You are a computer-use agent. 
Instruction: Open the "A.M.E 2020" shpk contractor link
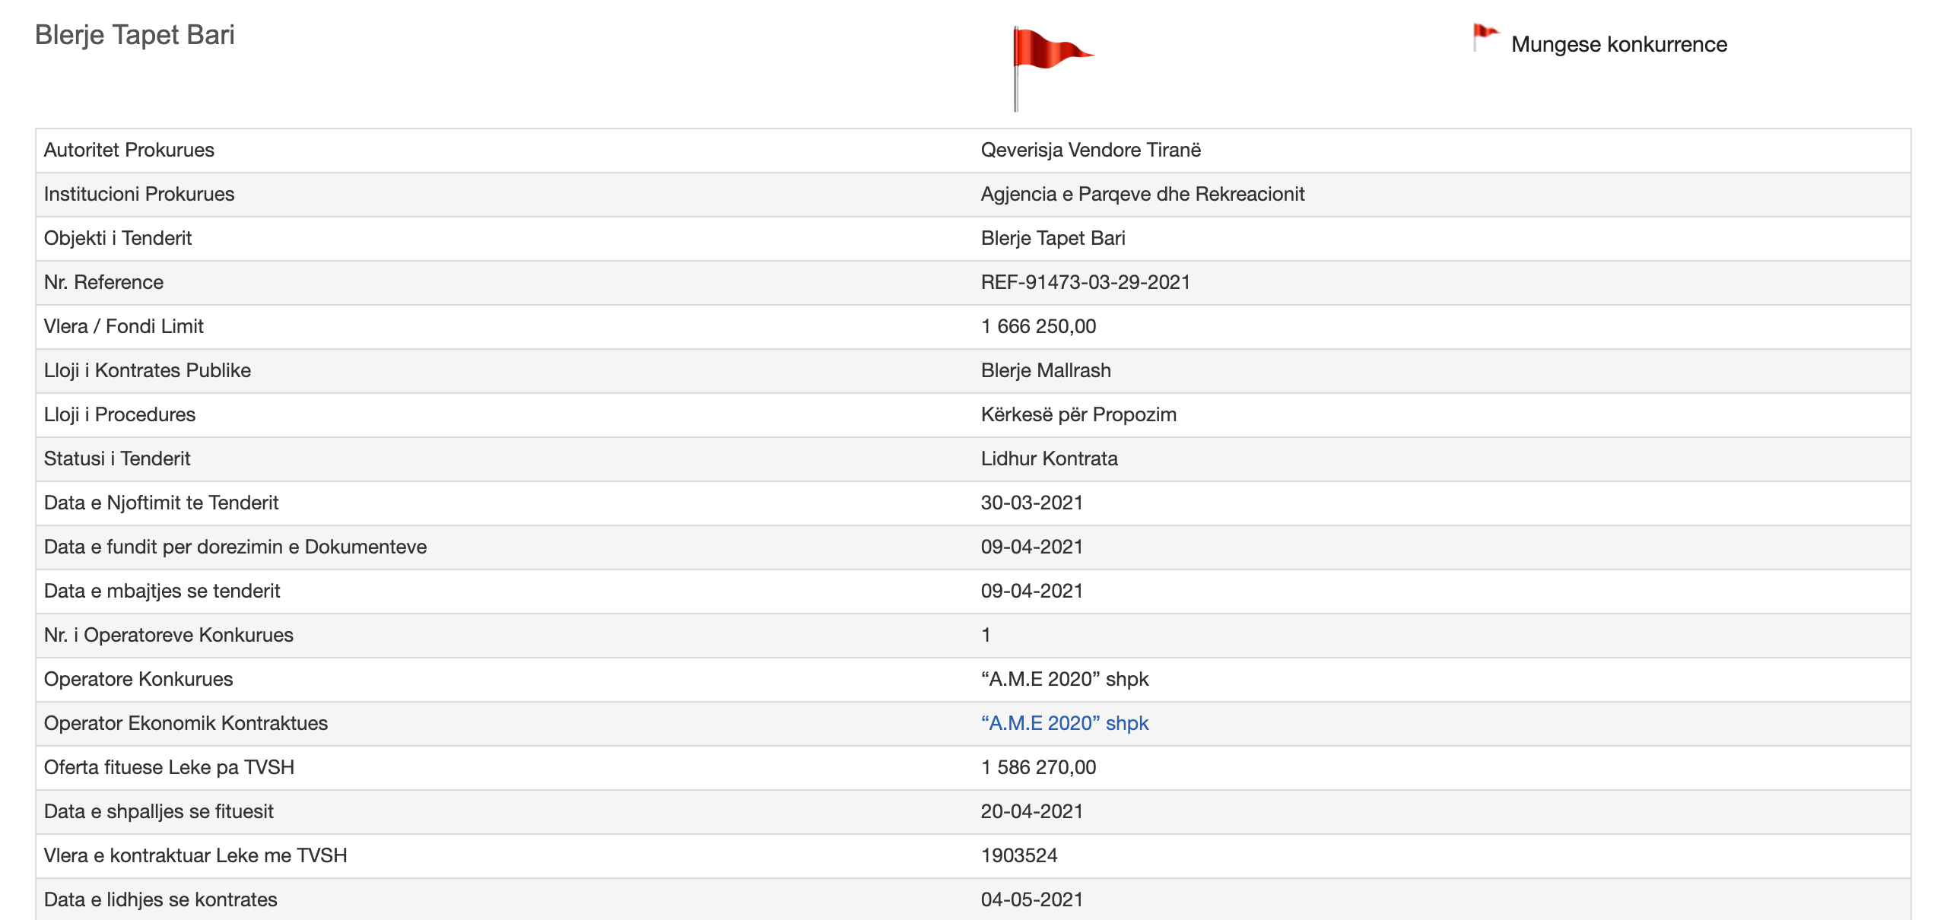[x=1064, y=723]
